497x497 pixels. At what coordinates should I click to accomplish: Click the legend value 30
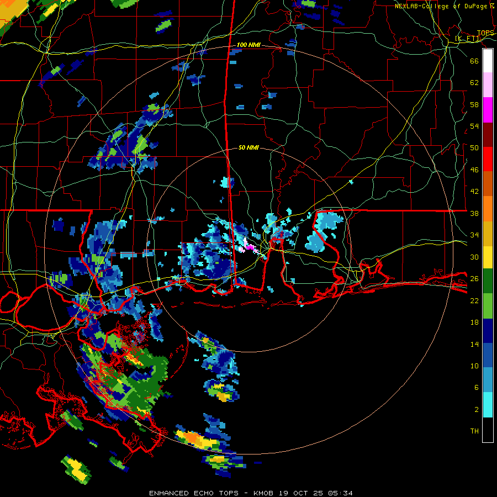[474, 257]
